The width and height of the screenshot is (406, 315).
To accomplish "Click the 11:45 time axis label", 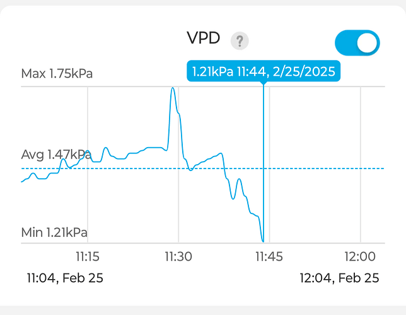I will [269, 257].
